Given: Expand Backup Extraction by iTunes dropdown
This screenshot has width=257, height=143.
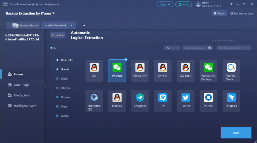Looking at the screenshot, I should click(x=54, y=13).
